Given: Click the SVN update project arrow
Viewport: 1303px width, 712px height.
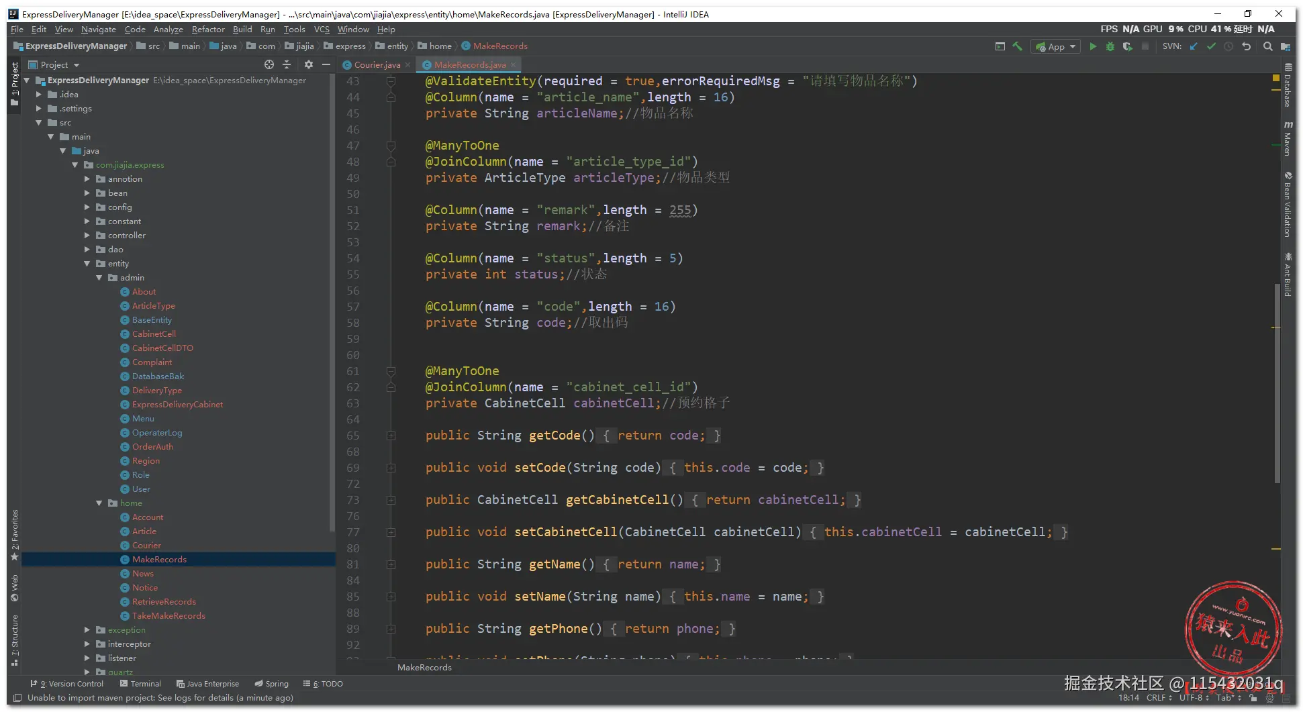Looking at the screenshot, I should click(x=1194, y=46).
